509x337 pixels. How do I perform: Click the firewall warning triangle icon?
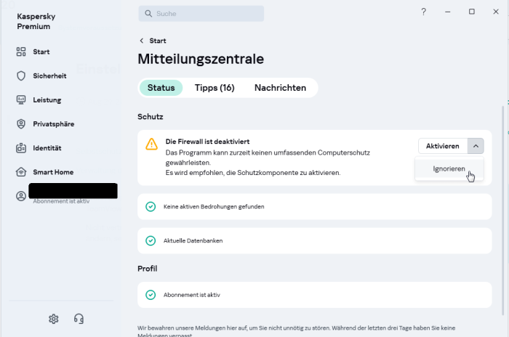(x=151, y=144)
